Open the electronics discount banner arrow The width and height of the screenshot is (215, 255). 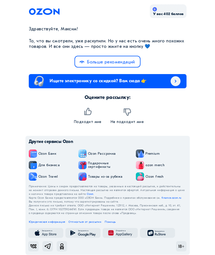pyautogui.click(x=175, y=81)
